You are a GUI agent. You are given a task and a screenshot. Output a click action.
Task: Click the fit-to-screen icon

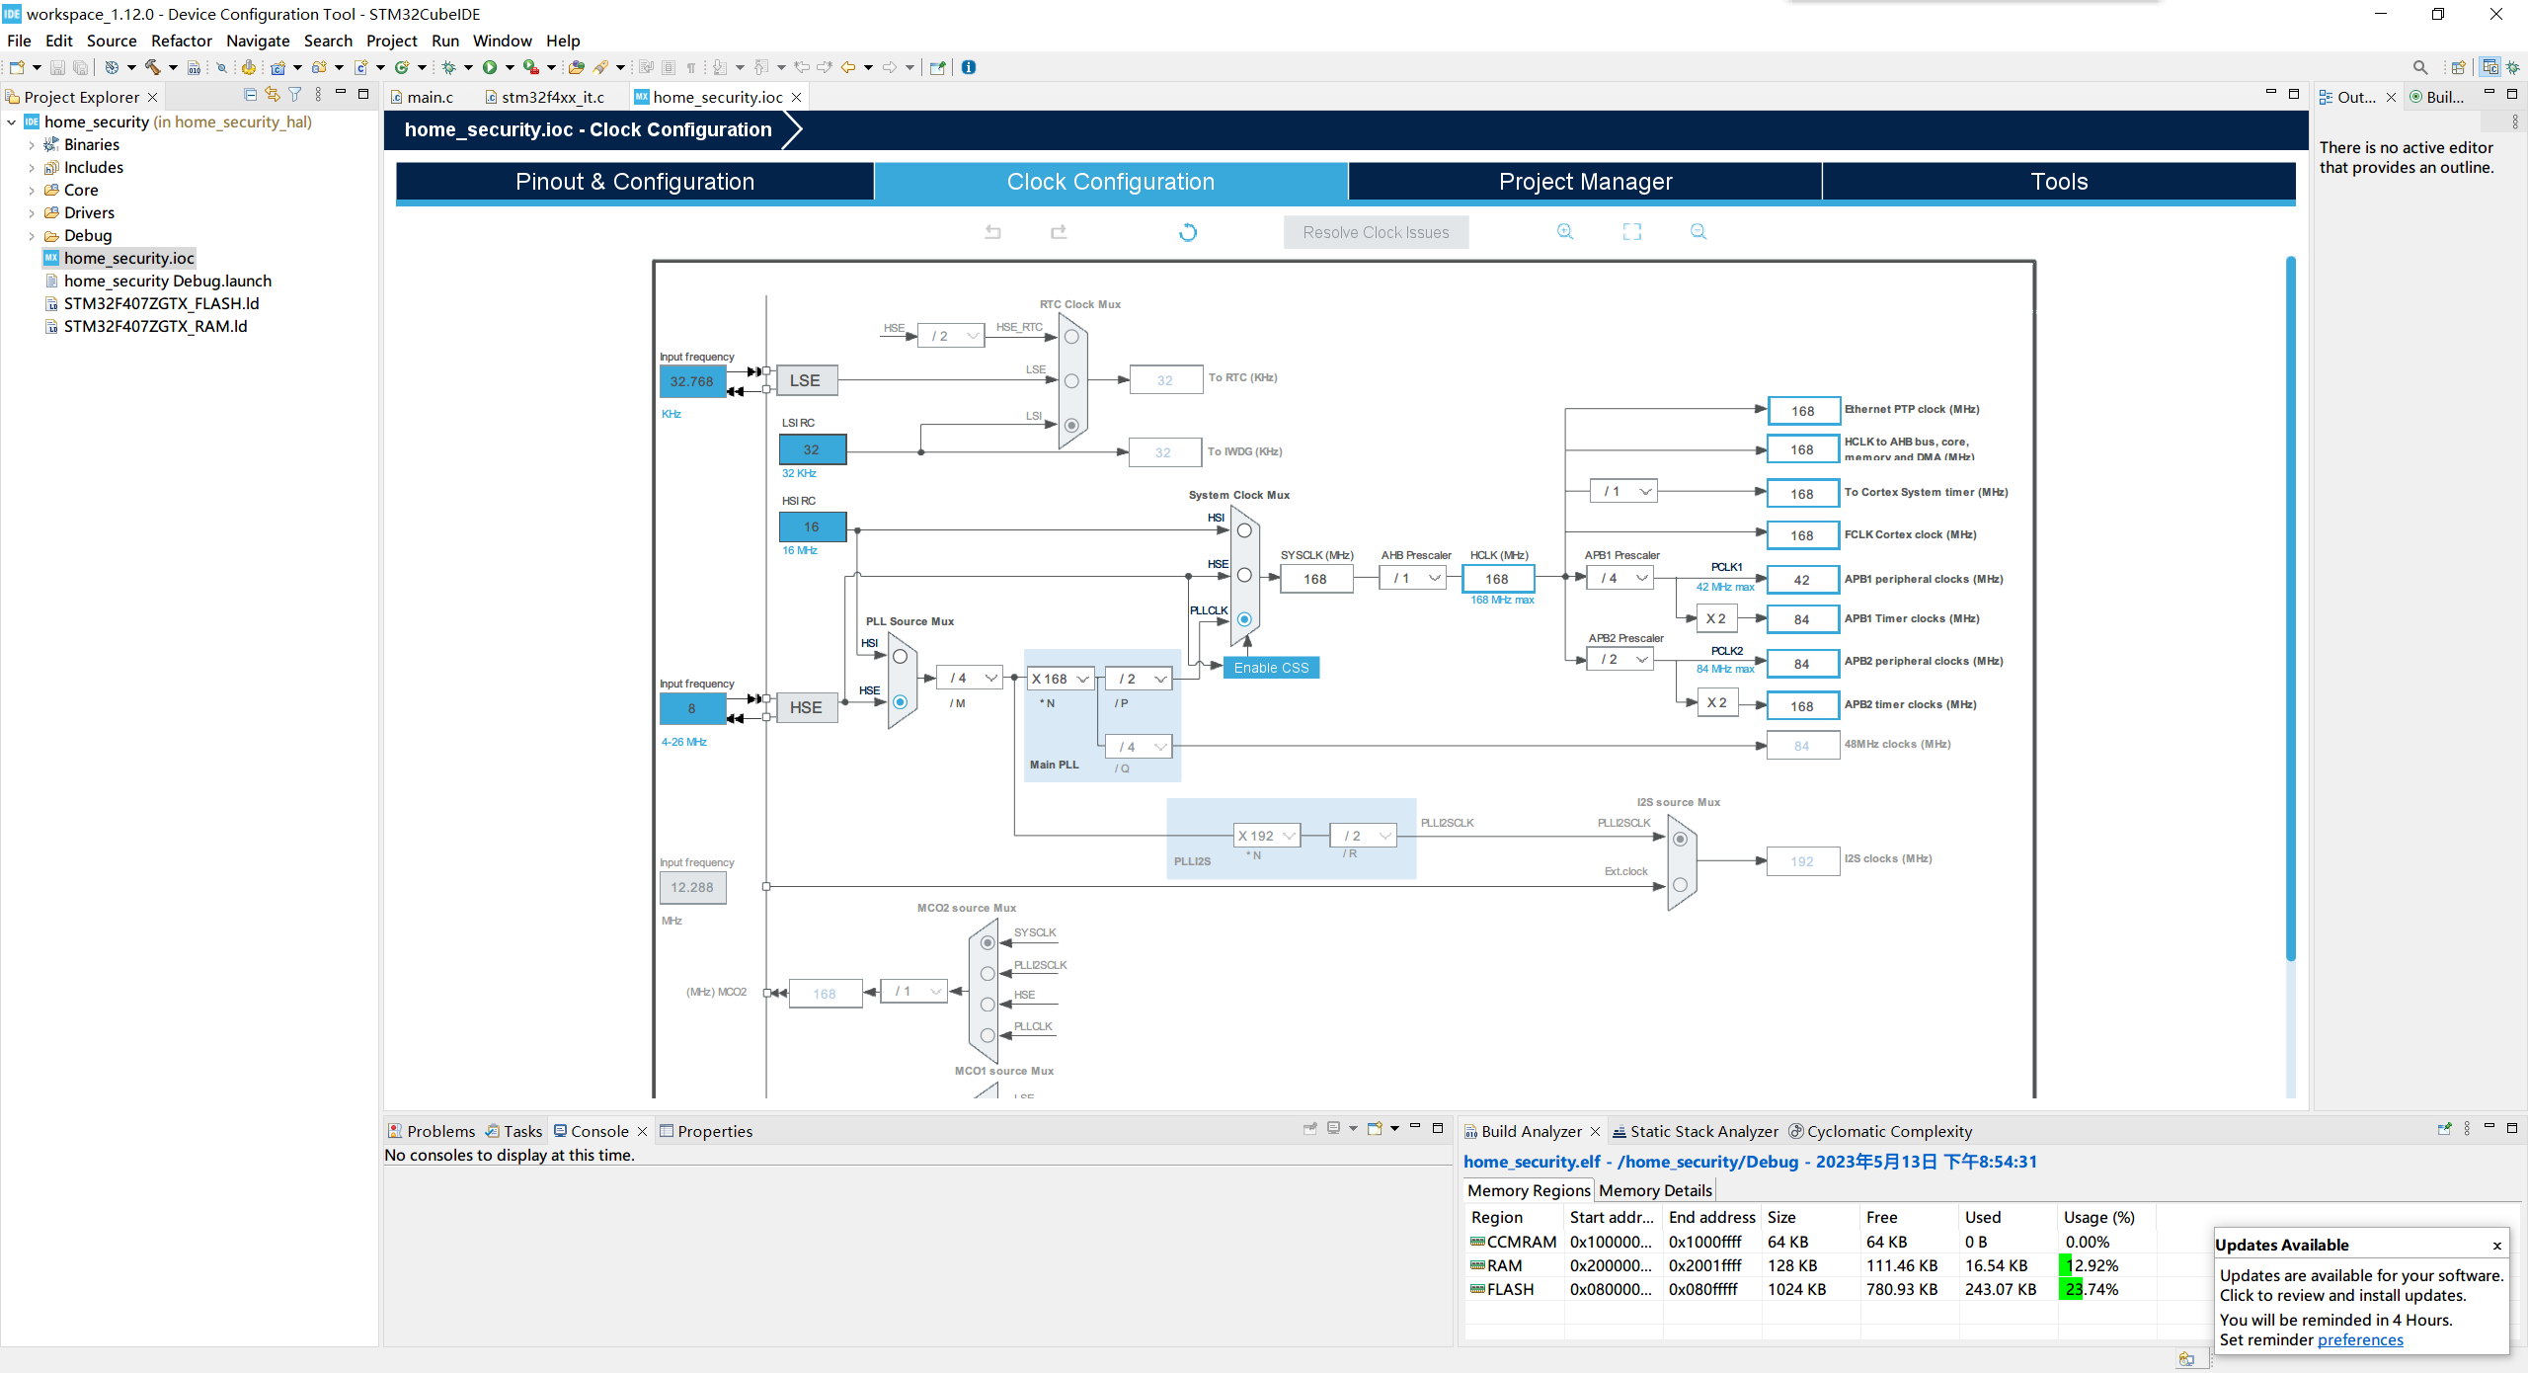1632,231
